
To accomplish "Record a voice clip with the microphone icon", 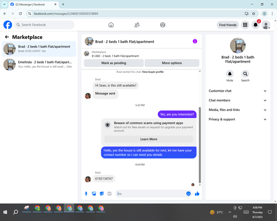I will click(x=86, y=193).
